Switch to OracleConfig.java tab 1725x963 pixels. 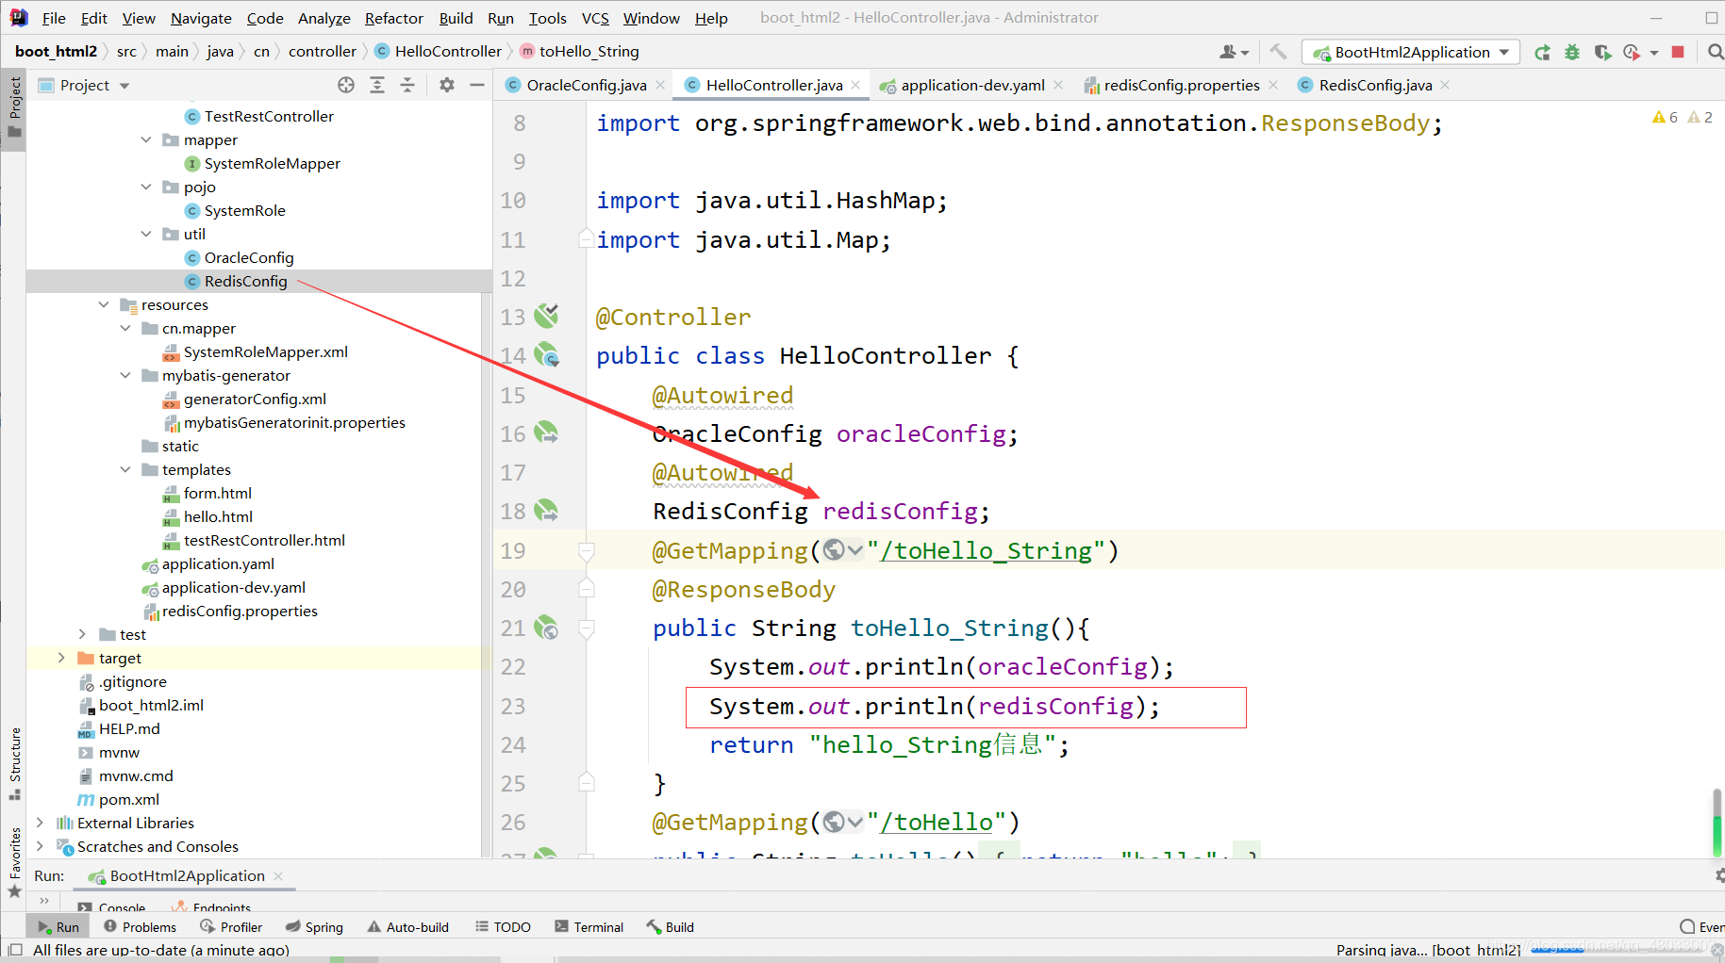(586, 85)
